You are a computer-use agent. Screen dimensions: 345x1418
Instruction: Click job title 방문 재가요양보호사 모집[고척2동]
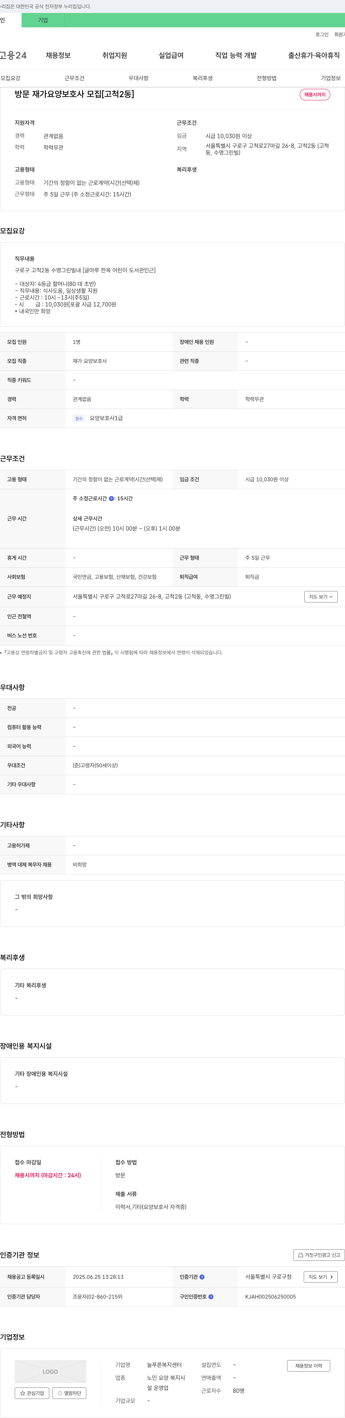point(74,94)
